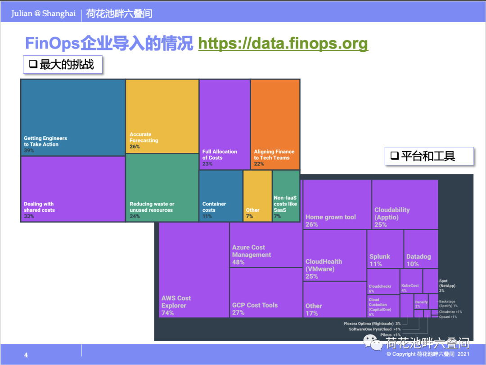Click the 'Getting Engineers to Take Action' 39% cell
This screenshot has width=486, height=365.
(x=73, y=118)
